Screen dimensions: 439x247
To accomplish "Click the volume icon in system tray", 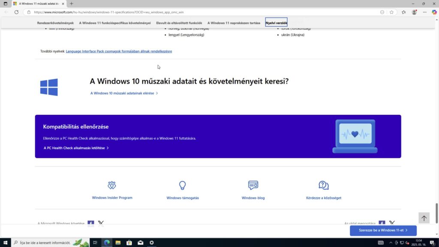I will coord(407,243).
